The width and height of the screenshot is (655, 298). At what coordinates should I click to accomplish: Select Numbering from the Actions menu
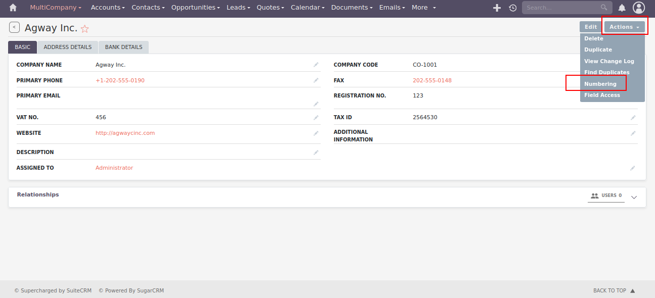click(x=600, y=84)
